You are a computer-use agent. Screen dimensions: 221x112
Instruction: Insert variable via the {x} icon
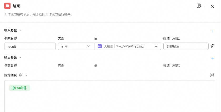[212, 75]
